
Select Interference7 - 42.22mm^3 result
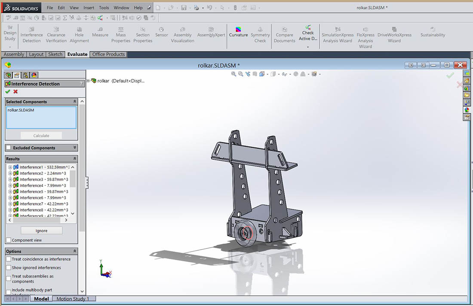44,204
